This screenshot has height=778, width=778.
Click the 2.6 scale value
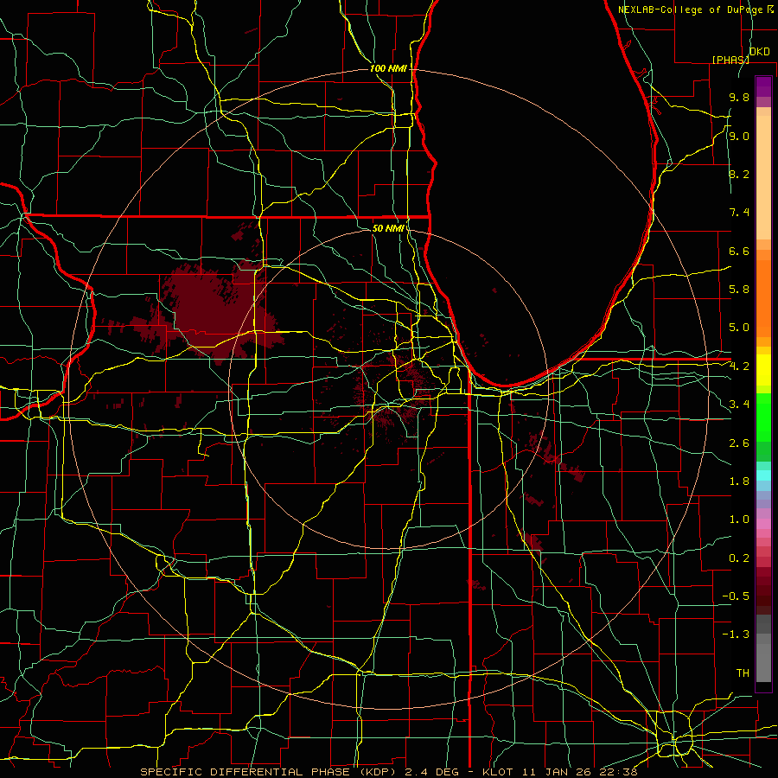[x=739, y=443]
